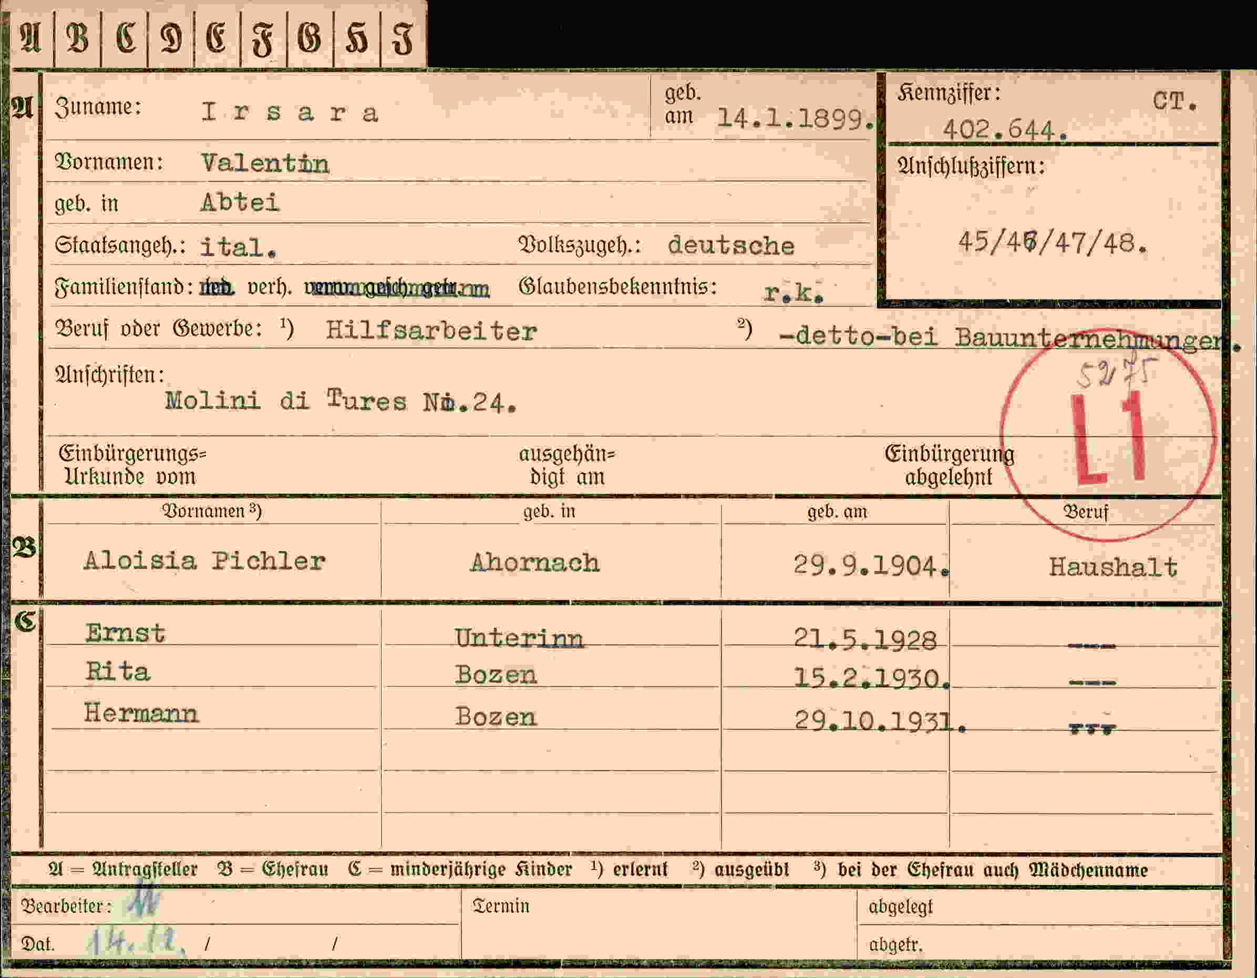Click the birth date "29.10.1931."
The width and height of the screenshot is (1257, 978).
(880, 720)
